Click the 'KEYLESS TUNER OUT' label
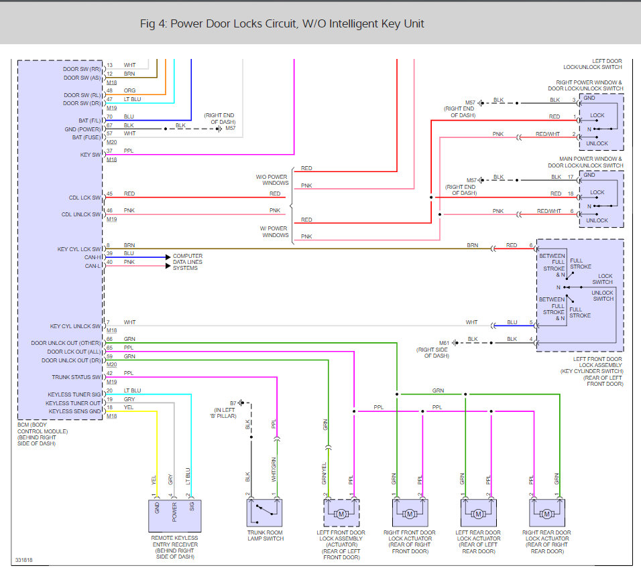This screenshot has width=641, height=574. (x=73, y=403)
